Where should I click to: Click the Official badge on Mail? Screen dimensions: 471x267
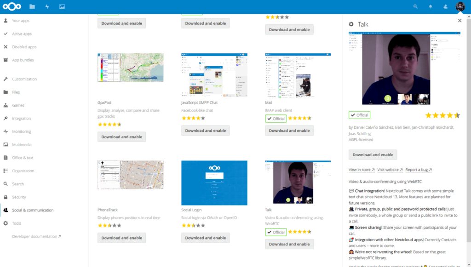tap(276, 119)
